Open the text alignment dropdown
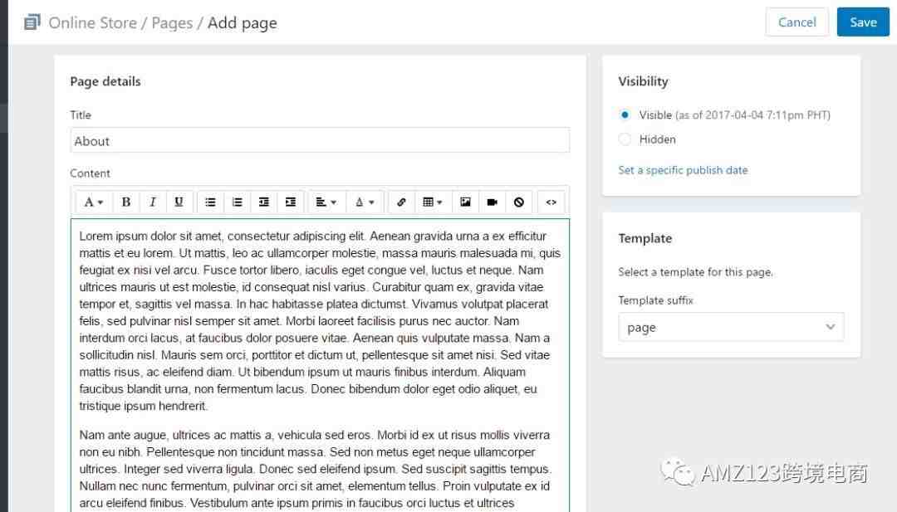 [326, 202]
